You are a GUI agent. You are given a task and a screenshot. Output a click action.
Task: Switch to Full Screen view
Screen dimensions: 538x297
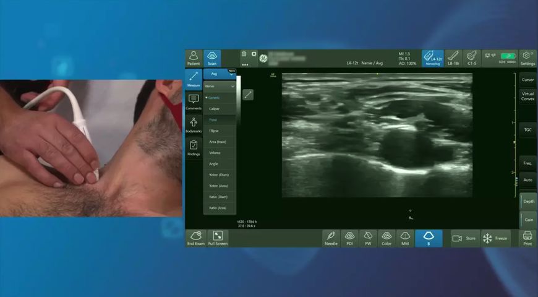coord(218,239)
